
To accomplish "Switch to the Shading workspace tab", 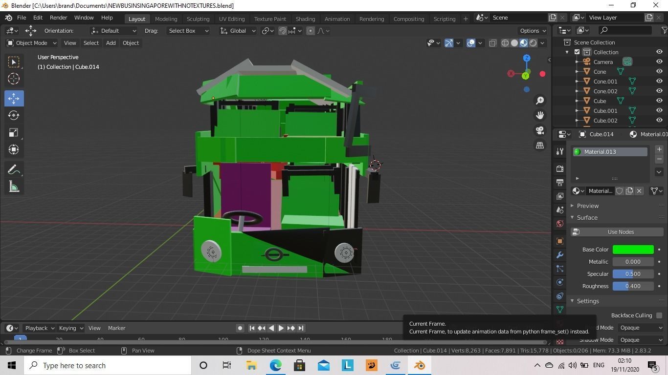I will [305, 19].
